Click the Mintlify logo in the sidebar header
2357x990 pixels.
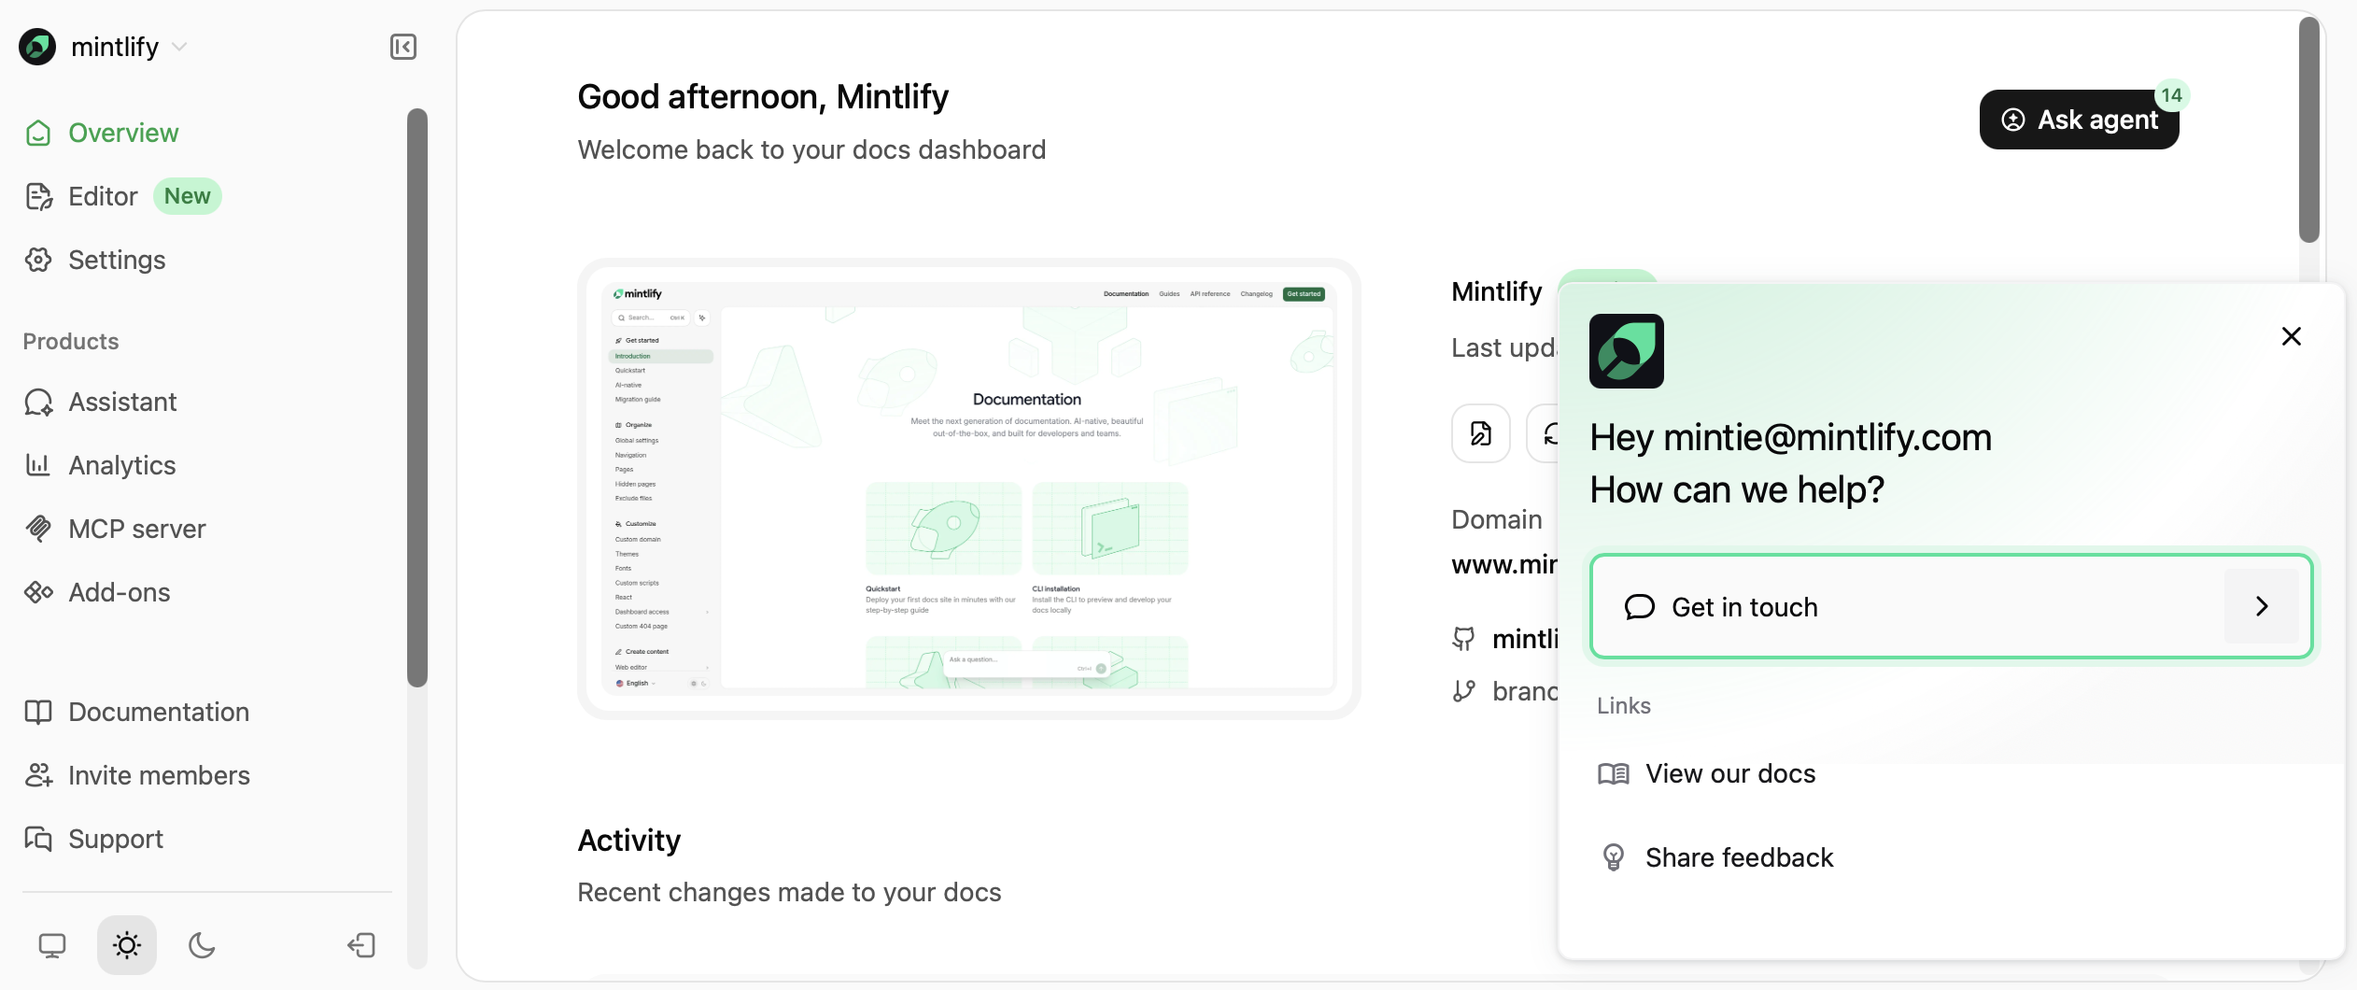[37, 47]
